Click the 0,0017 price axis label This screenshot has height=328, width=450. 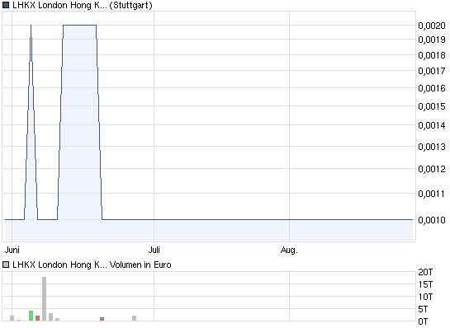432,71
